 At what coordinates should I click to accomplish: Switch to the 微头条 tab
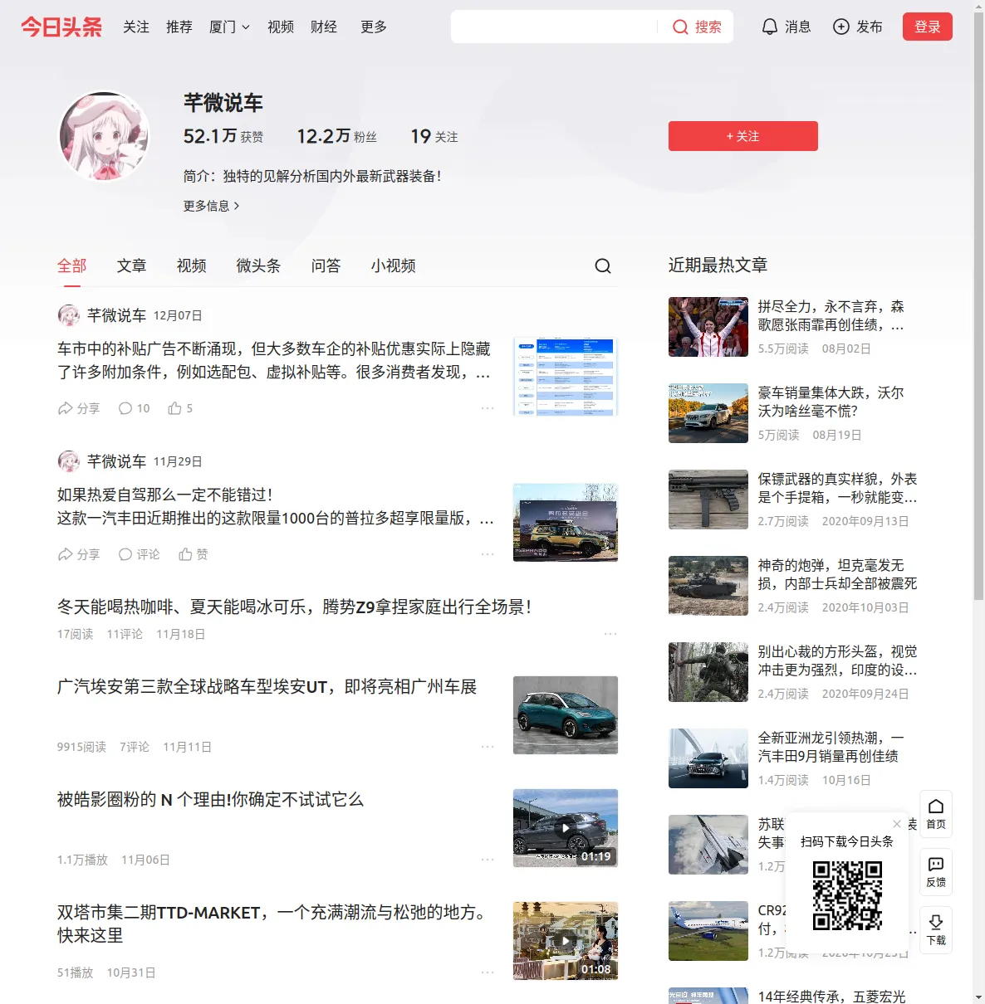click(x=259, y=266)
